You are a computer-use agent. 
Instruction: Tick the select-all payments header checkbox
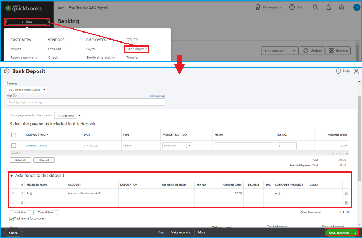pos(14,135)
